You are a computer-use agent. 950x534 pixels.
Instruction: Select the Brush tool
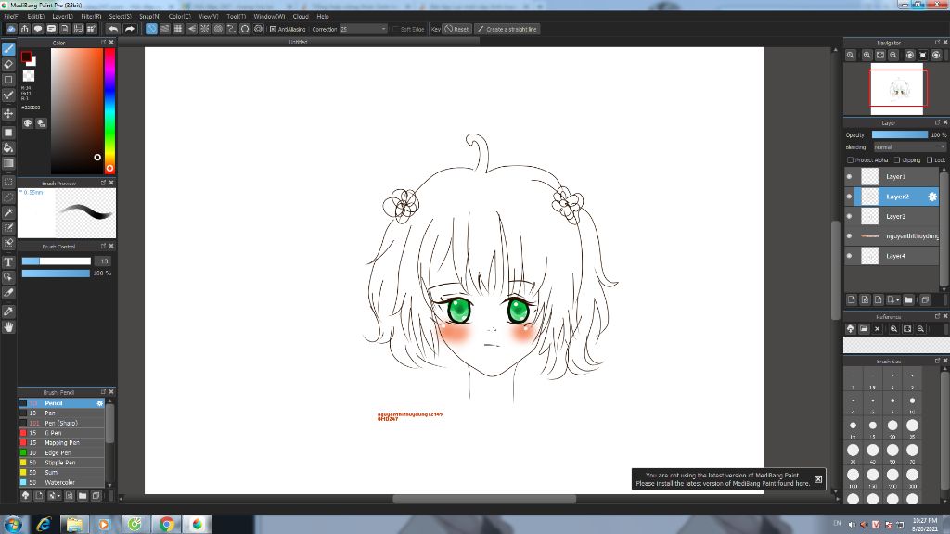pos(8,49)
